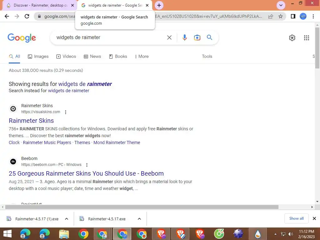The width and height of the screenshot is (320, 240).
Task: Open the blue spiked ball taskbar app
Action: pos(238,234)
